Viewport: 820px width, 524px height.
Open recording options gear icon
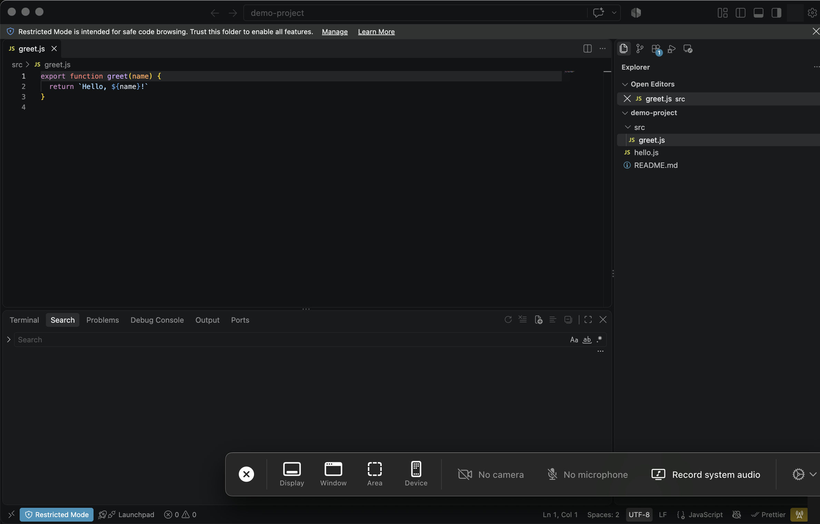pyautogui.click(x=798, y=474)
